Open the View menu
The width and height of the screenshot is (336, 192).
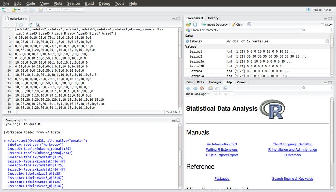[44, 3]
